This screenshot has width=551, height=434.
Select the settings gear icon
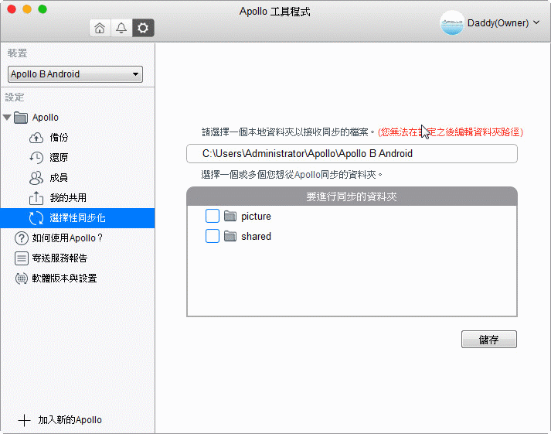coord(143,28)
